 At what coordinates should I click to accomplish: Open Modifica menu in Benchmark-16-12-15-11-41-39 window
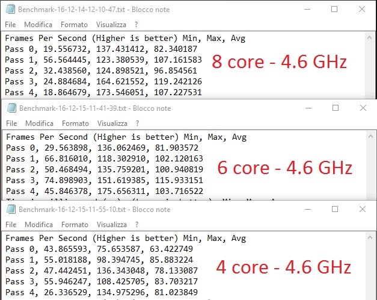39,123
